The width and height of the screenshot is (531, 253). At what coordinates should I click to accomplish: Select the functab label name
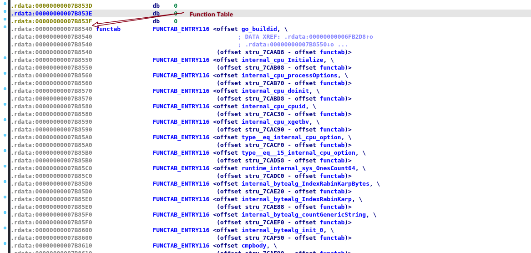tap(108, 29)
